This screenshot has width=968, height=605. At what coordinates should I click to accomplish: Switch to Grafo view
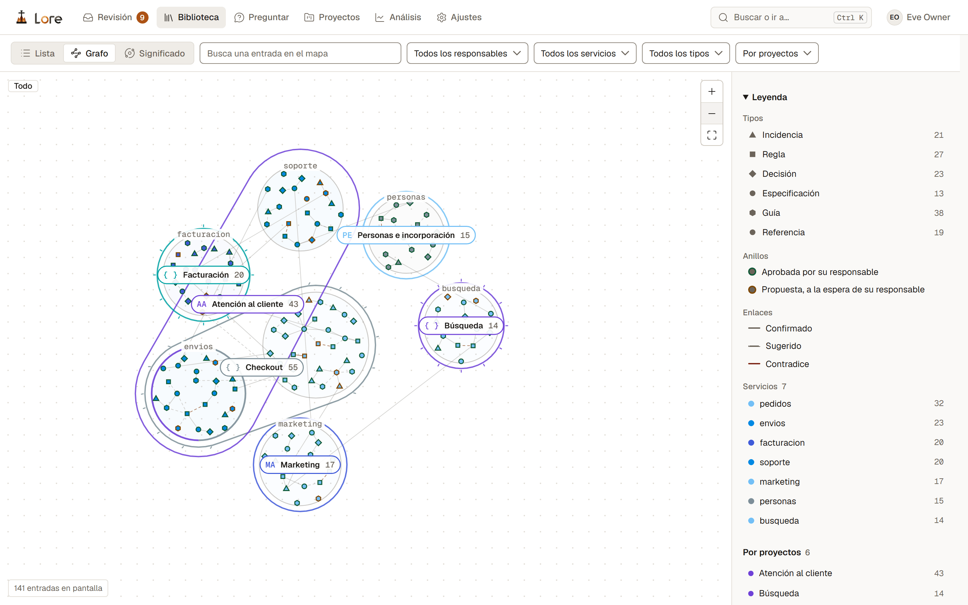coord(89,53)
